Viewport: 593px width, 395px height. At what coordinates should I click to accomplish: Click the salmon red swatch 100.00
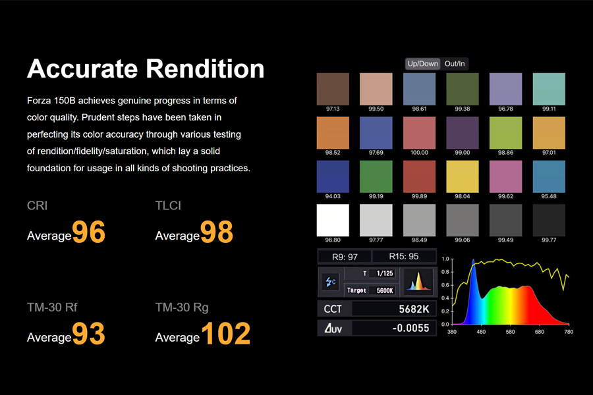point(419,133)
